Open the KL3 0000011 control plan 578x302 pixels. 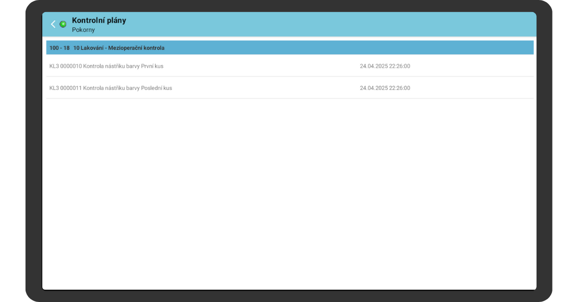[66, 88]
